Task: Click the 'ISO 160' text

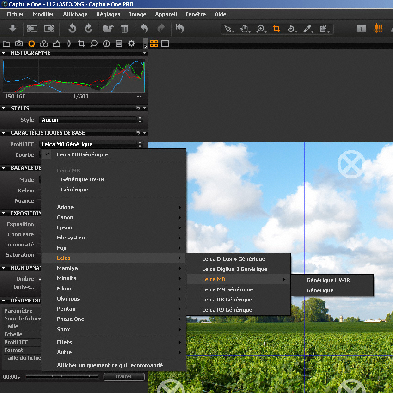Action: pyautogui.click(x=16, y=96)
